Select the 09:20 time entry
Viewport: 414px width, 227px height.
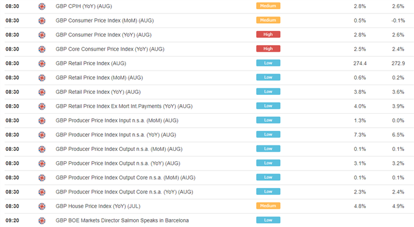(x=12, y=220)
